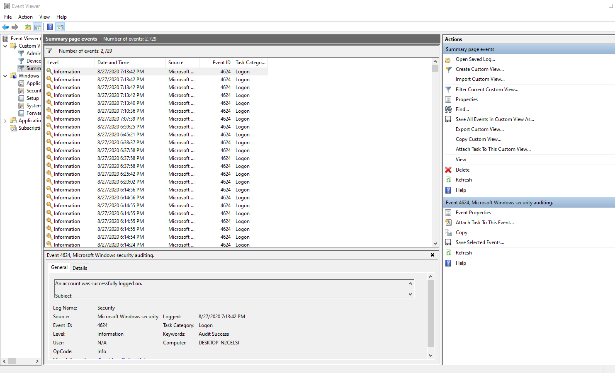Click the filter funnel icon above the event list
The width and height of the screenshot is (615, 373).
[49, 51]
